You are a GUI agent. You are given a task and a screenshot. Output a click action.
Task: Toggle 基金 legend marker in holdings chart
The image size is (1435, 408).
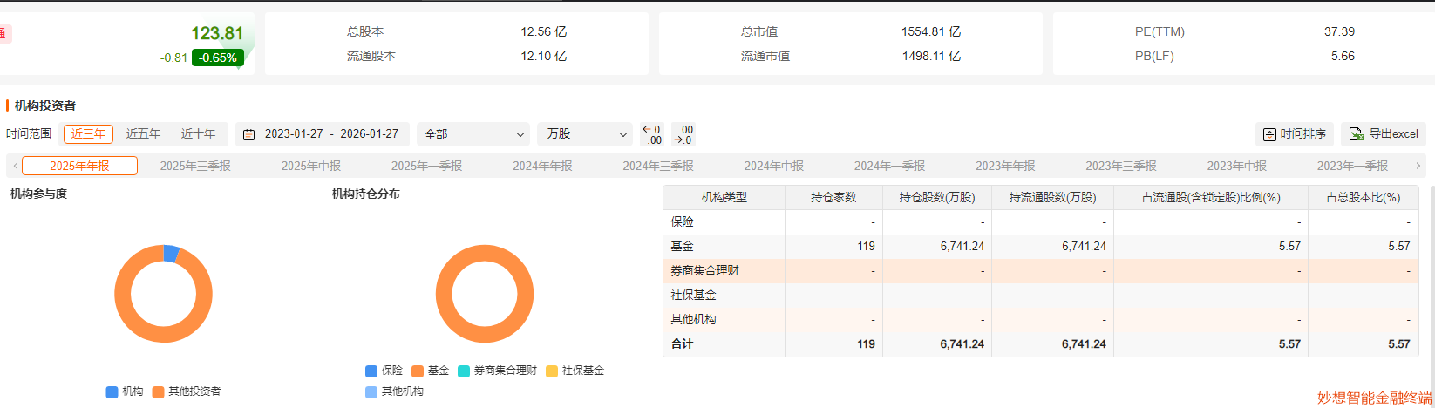point(418,371)
